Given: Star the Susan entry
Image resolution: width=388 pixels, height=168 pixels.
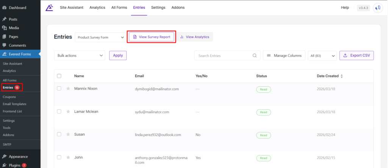Looking at the screenshot, I should click(68, 134).
